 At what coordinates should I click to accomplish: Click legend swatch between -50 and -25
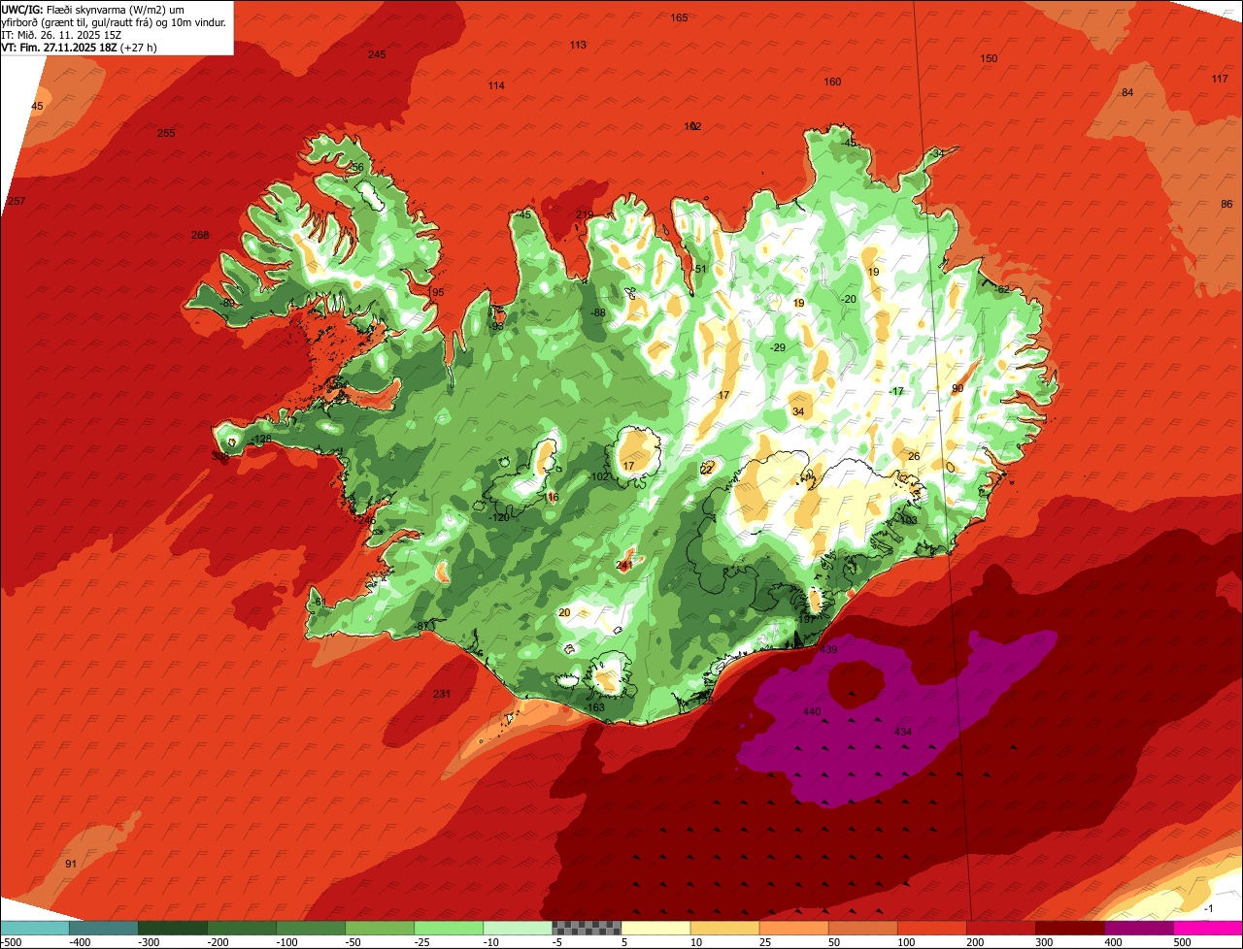pyautogui.click(x=380, y=928)
